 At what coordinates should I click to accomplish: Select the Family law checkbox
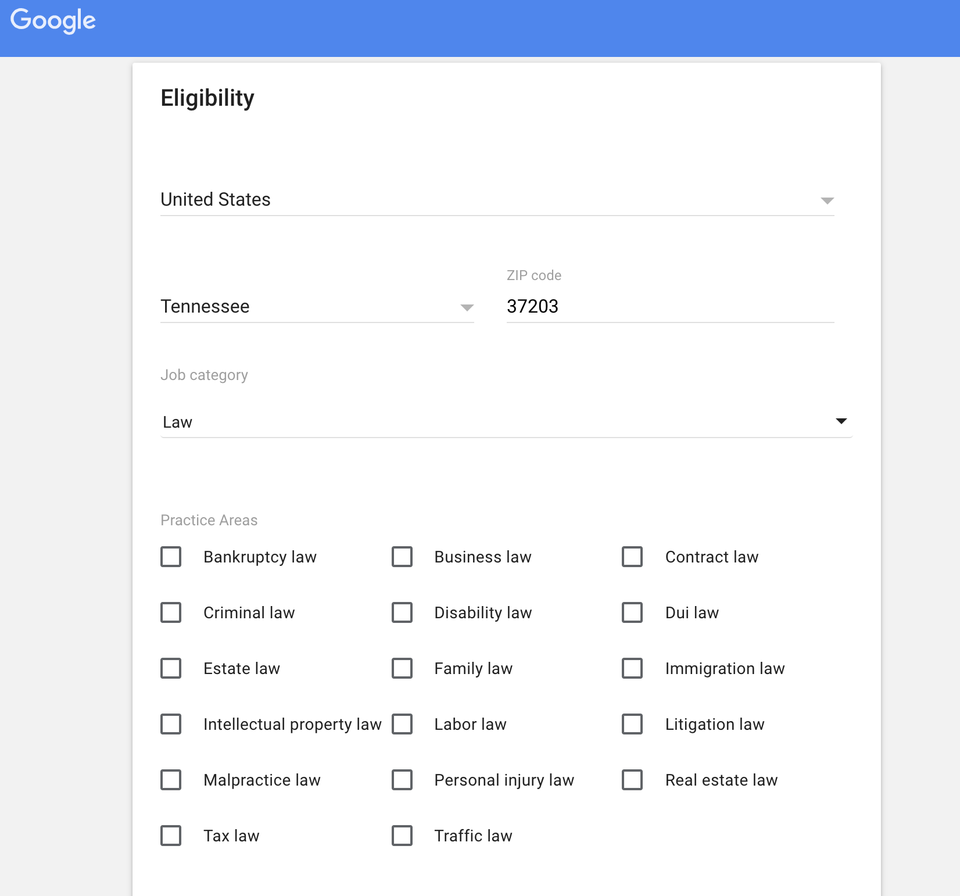[x=402, y=668]
